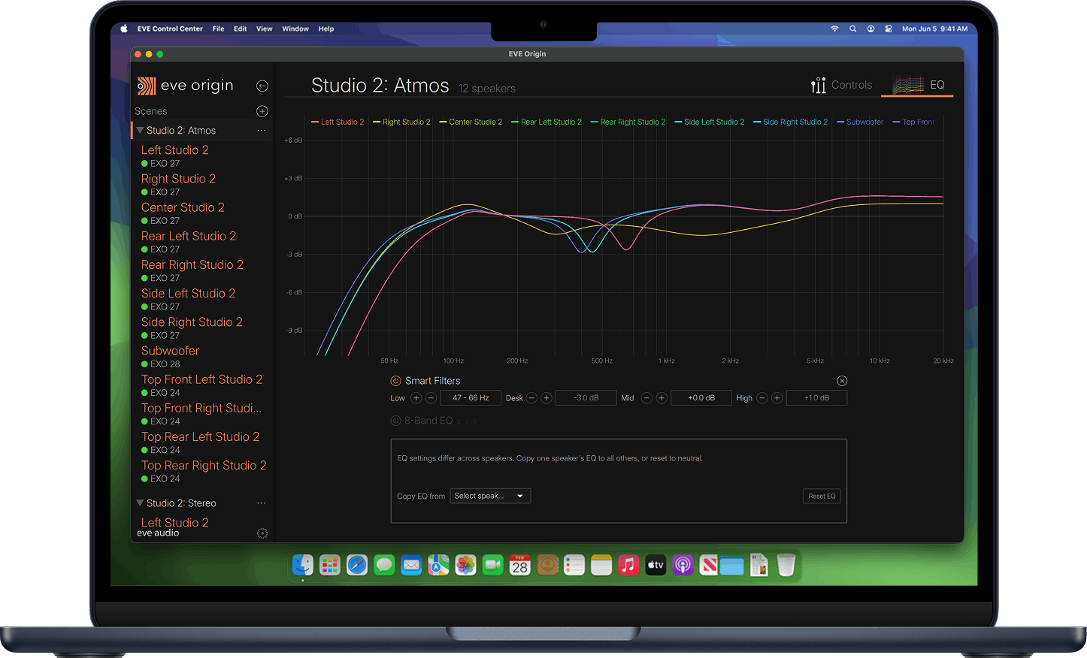Increase the Mid filter value

coord(662,398)
